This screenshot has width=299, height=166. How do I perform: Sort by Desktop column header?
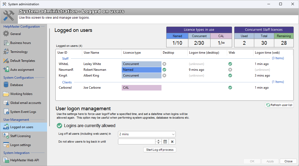174,53
